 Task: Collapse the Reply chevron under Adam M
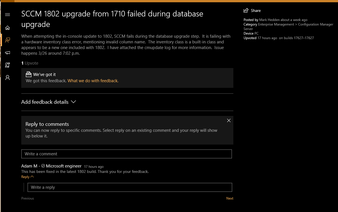pos(32,177)
